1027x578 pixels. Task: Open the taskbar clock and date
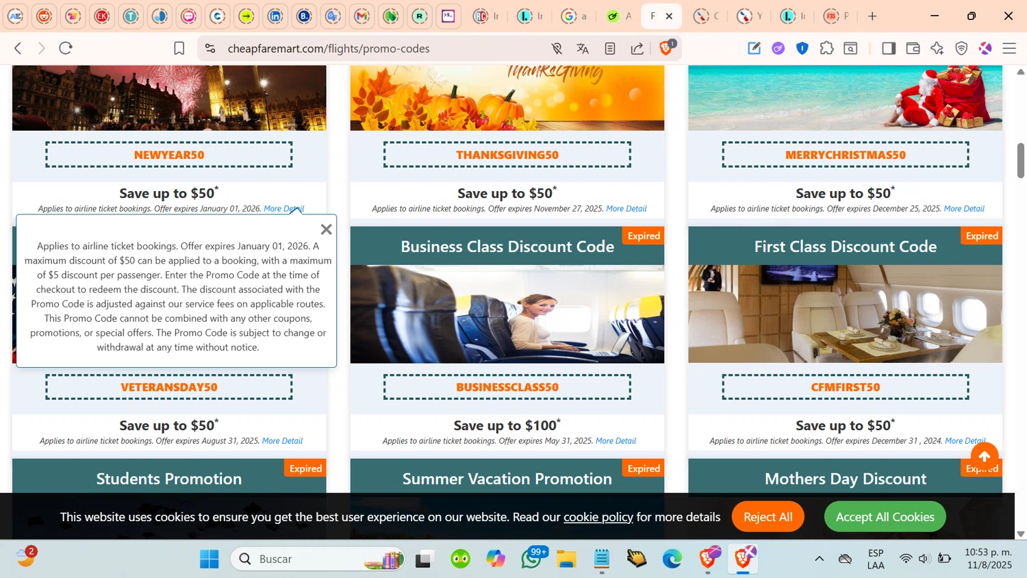pyautogui.click(x=988, y=559)
